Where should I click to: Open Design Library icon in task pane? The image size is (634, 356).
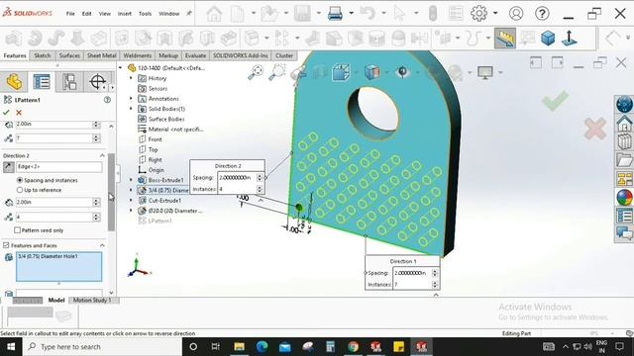coord(624,141)
